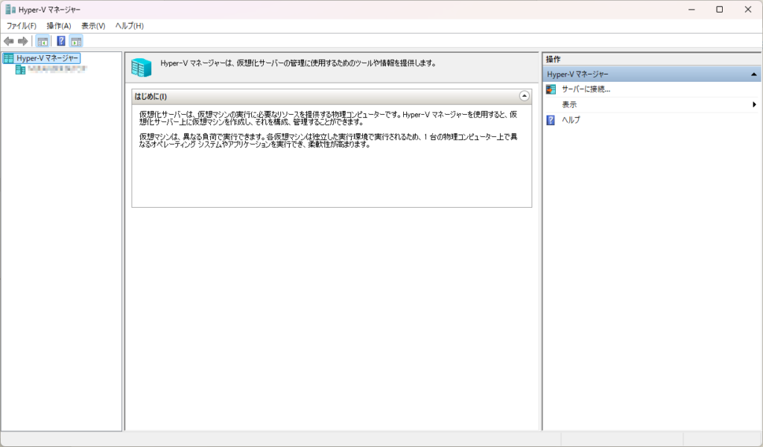Viewport: 763px width, 447px height.
Task: Click the server icon beside サーバーに接続
Action: (x=551, y=89)
